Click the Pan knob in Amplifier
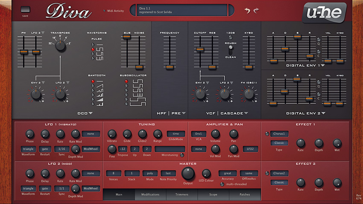 (x=234, y=134)
